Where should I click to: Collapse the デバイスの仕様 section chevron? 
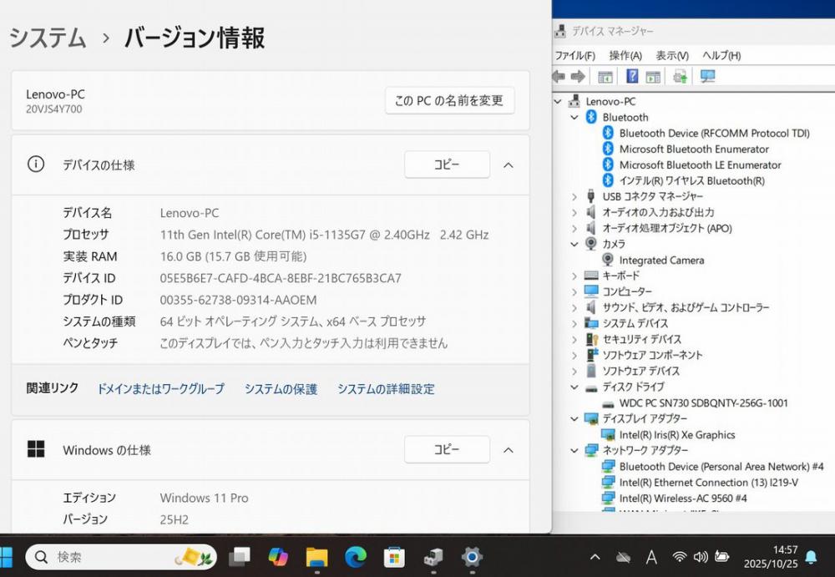tap(508, 165)
